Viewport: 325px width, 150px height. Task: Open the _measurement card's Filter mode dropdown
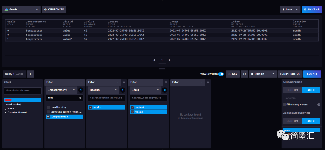pos(64,82)
